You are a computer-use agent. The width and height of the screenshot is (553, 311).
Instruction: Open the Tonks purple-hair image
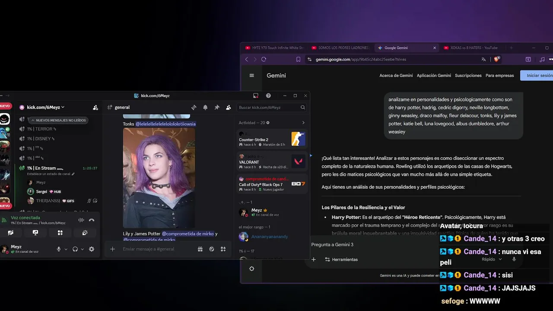point(159,178)
